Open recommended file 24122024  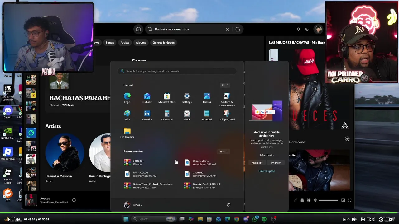point(148,162)
